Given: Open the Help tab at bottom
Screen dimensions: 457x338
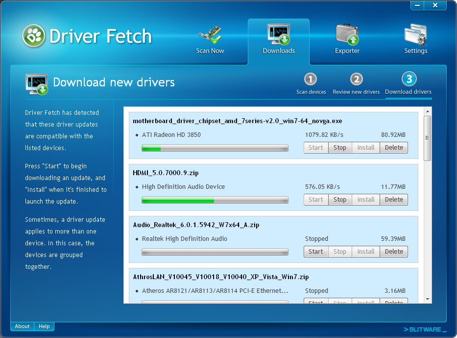Looking at the screenshot, I should [45, 326].
